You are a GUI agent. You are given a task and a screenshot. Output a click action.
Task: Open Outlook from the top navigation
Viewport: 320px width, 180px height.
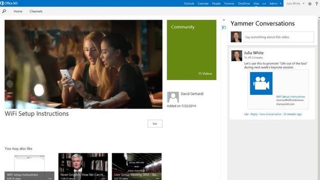pyautogui.click(x=189, y=3)
